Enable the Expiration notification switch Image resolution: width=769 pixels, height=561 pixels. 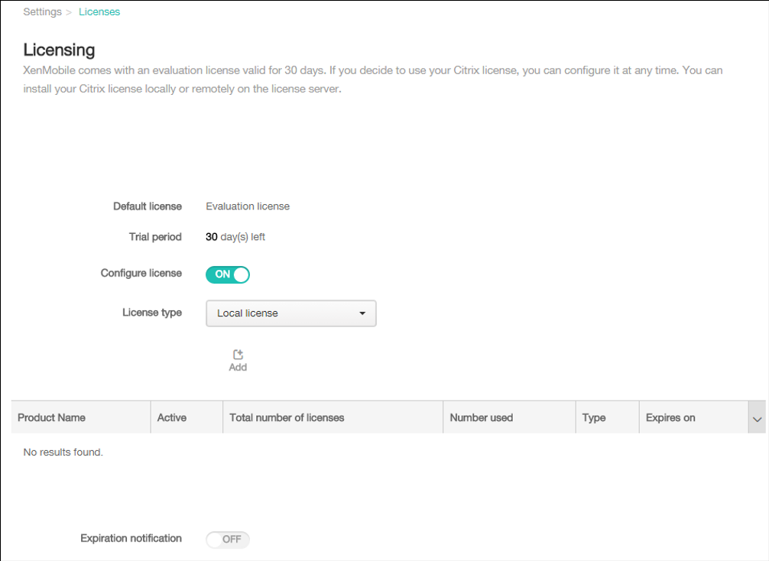click(x=228, y=540)
